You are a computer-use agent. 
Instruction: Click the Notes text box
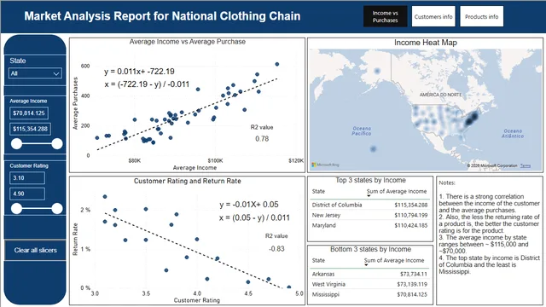[489, 240]
